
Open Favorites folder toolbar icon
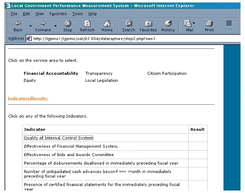pos(148,23)
